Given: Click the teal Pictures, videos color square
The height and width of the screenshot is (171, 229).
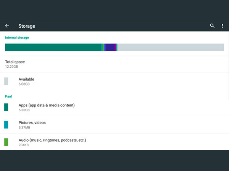Looking at the screenshot, I should click(x=6, y=125).
